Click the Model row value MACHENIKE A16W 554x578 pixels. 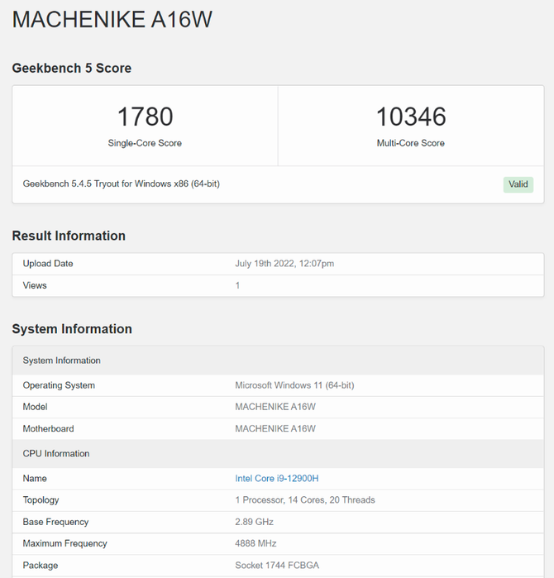click(275, 407)
